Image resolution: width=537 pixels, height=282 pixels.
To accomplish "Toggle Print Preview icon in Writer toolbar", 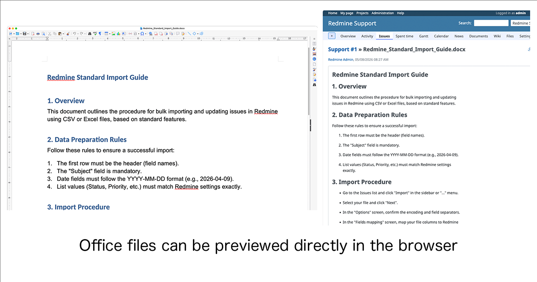I will point(43,33).
